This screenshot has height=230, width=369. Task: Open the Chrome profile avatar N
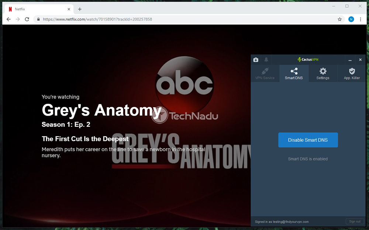pyautogui.click(x=351, y=19)
